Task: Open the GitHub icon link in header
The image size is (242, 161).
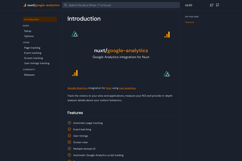Action: point(217,5)
